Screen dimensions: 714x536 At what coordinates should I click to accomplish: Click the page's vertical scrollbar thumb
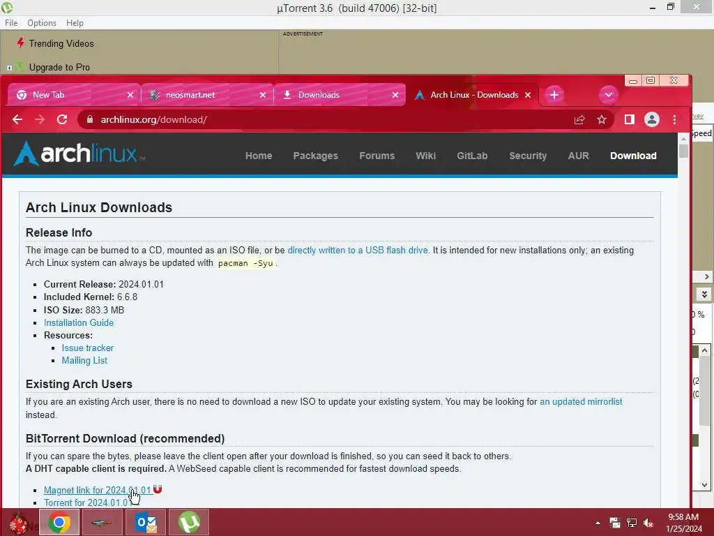click(683, 151)
